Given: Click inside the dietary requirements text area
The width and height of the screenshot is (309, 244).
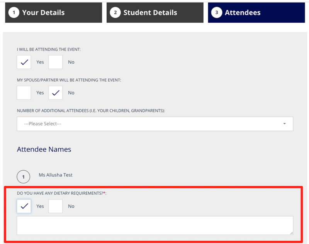Looking at the screenshot, I should coord(154,225).
